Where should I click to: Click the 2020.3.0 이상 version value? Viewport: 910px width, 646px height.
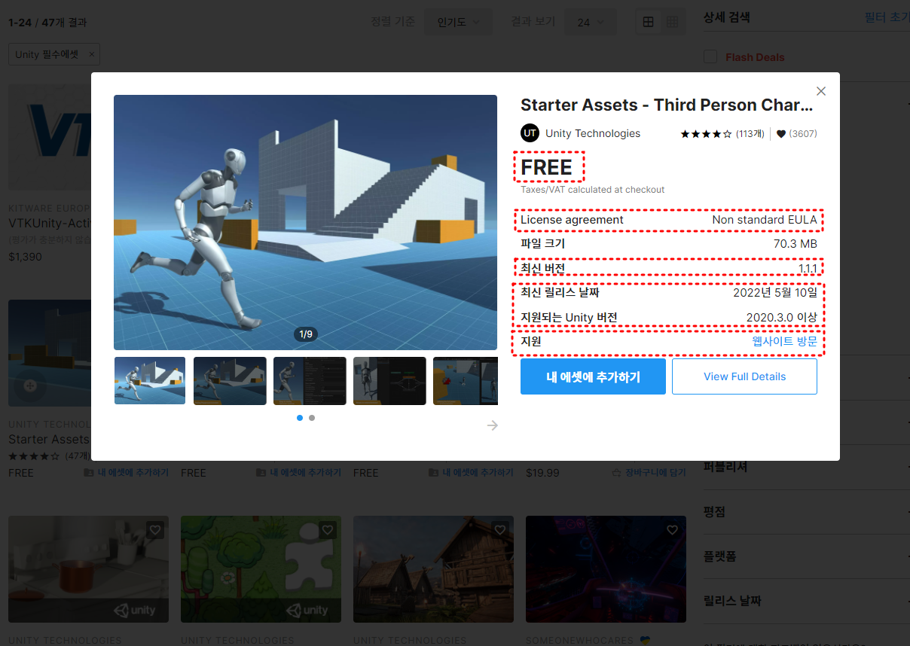click(x=782, y=318)
